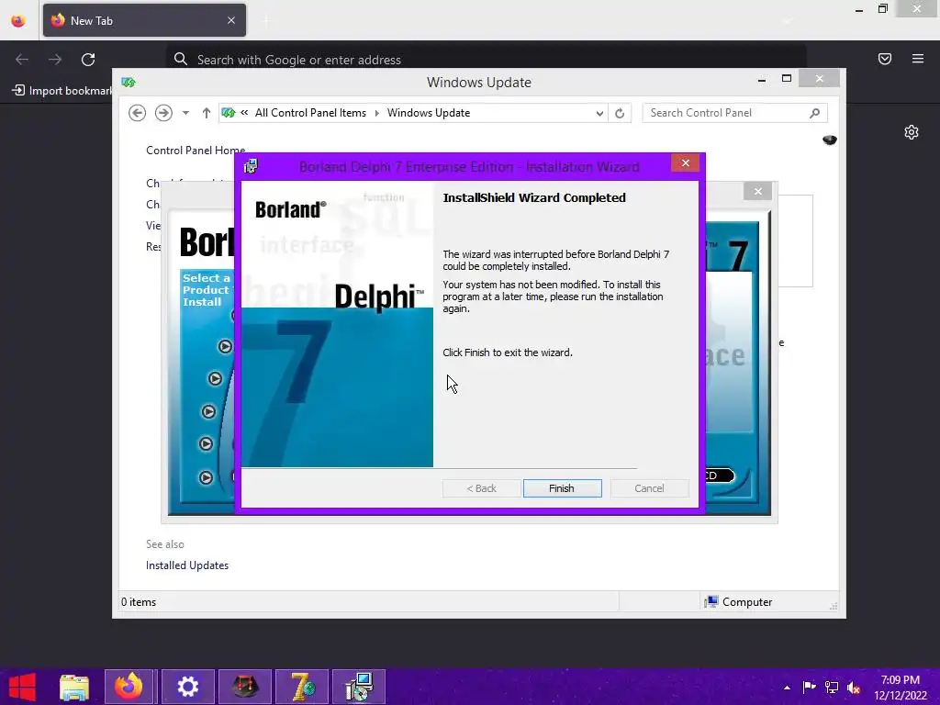Click the fifth play arrow in Delphi launcher

tap(206, 477)
